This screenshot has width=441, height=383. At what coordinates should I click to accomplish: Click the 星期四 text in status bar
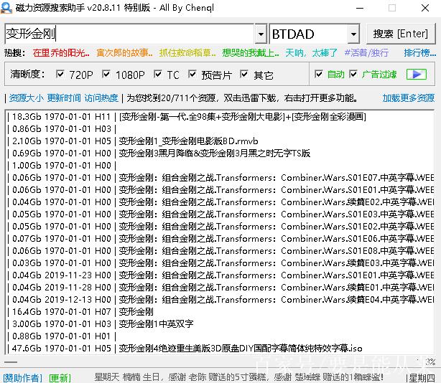click(422, 378)
